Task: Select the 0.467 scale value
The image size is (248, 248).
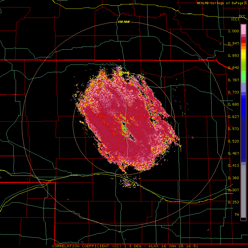Action: pos(233,153)
